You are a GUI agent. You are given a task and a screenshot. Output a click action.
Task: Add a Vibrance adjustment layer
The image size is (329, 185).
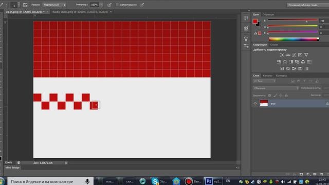point(306,55)
